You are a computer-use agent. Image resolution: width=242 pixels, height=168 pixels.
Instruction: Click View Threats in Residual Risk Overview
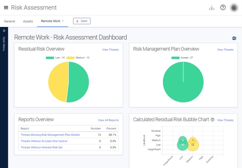111,49
